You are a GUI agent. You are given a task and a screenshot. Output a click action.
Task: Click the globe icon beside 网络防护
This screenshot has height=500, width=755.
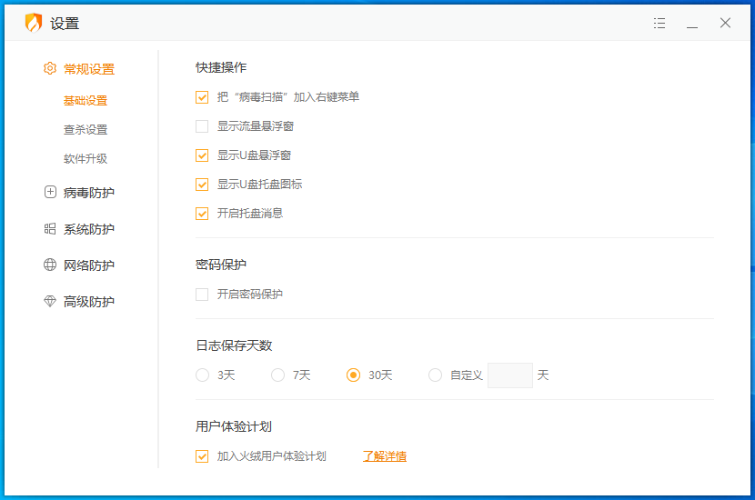point(50,265)
